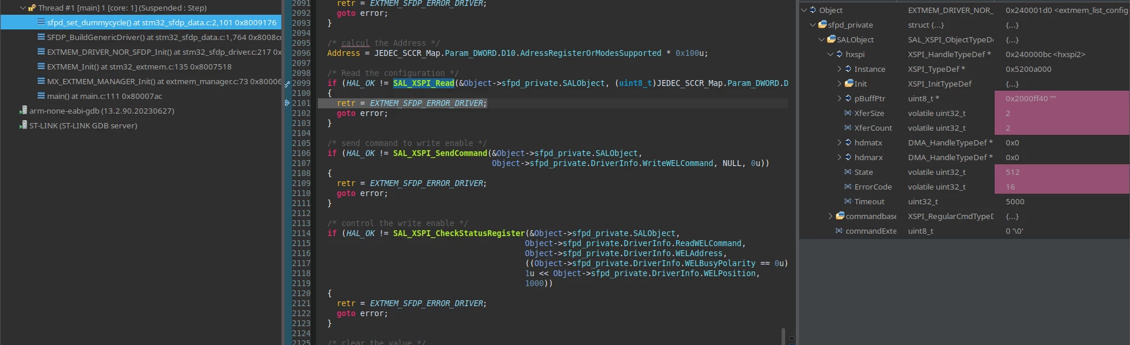Expand the pBuffPtr variable node
Screen dimensions: 1130x345
tap(839, 98)
